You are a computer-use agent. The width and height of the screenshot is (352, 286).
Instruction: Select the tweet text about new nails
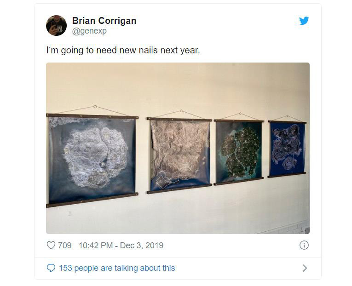tap(123, 50)
